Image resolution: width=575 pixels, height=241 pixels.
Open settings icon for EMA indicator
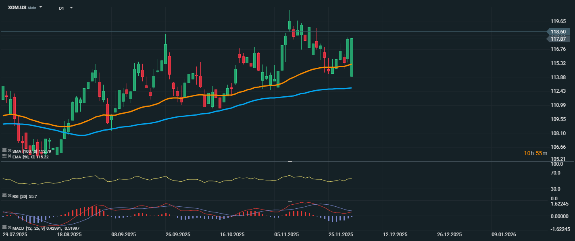[x=4, y=156]
